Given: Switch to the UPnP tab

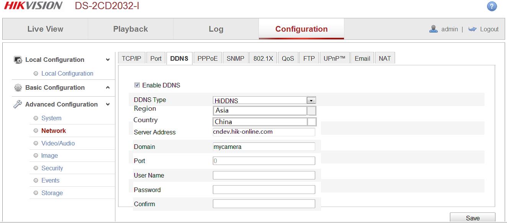Looking at the screenshot, I should tap(334, 58).
